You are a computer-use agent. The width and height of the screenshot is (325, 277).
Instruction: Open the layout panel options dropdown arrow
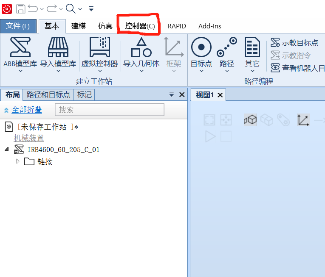click(171, 94)
